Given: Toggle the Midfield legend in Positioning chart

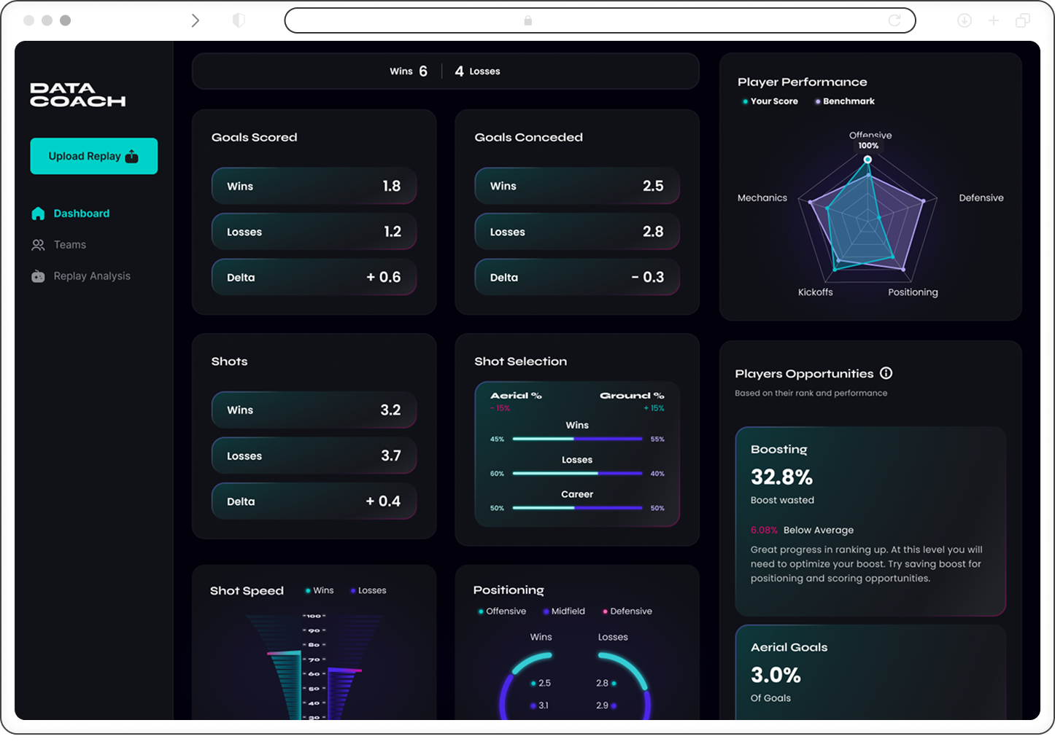Looking at the screenshot, I should [x=563, y=611].
